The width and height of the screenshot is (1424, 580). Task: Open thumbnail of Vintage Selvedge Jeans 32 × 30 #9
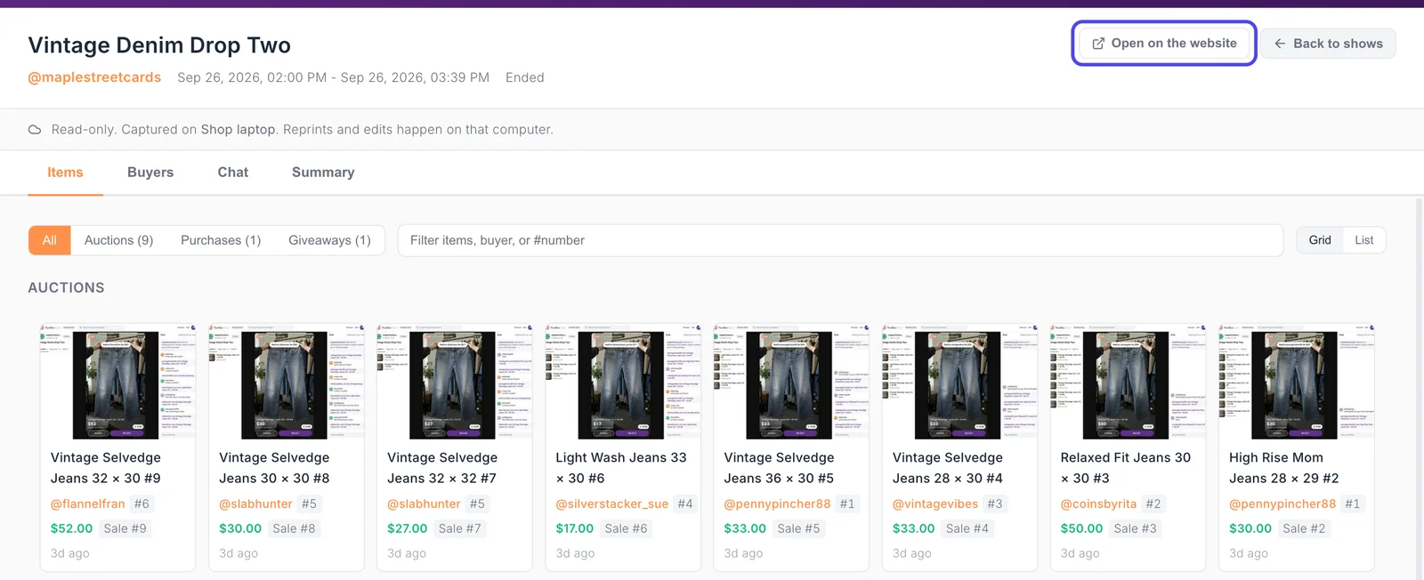pos(117,381)
